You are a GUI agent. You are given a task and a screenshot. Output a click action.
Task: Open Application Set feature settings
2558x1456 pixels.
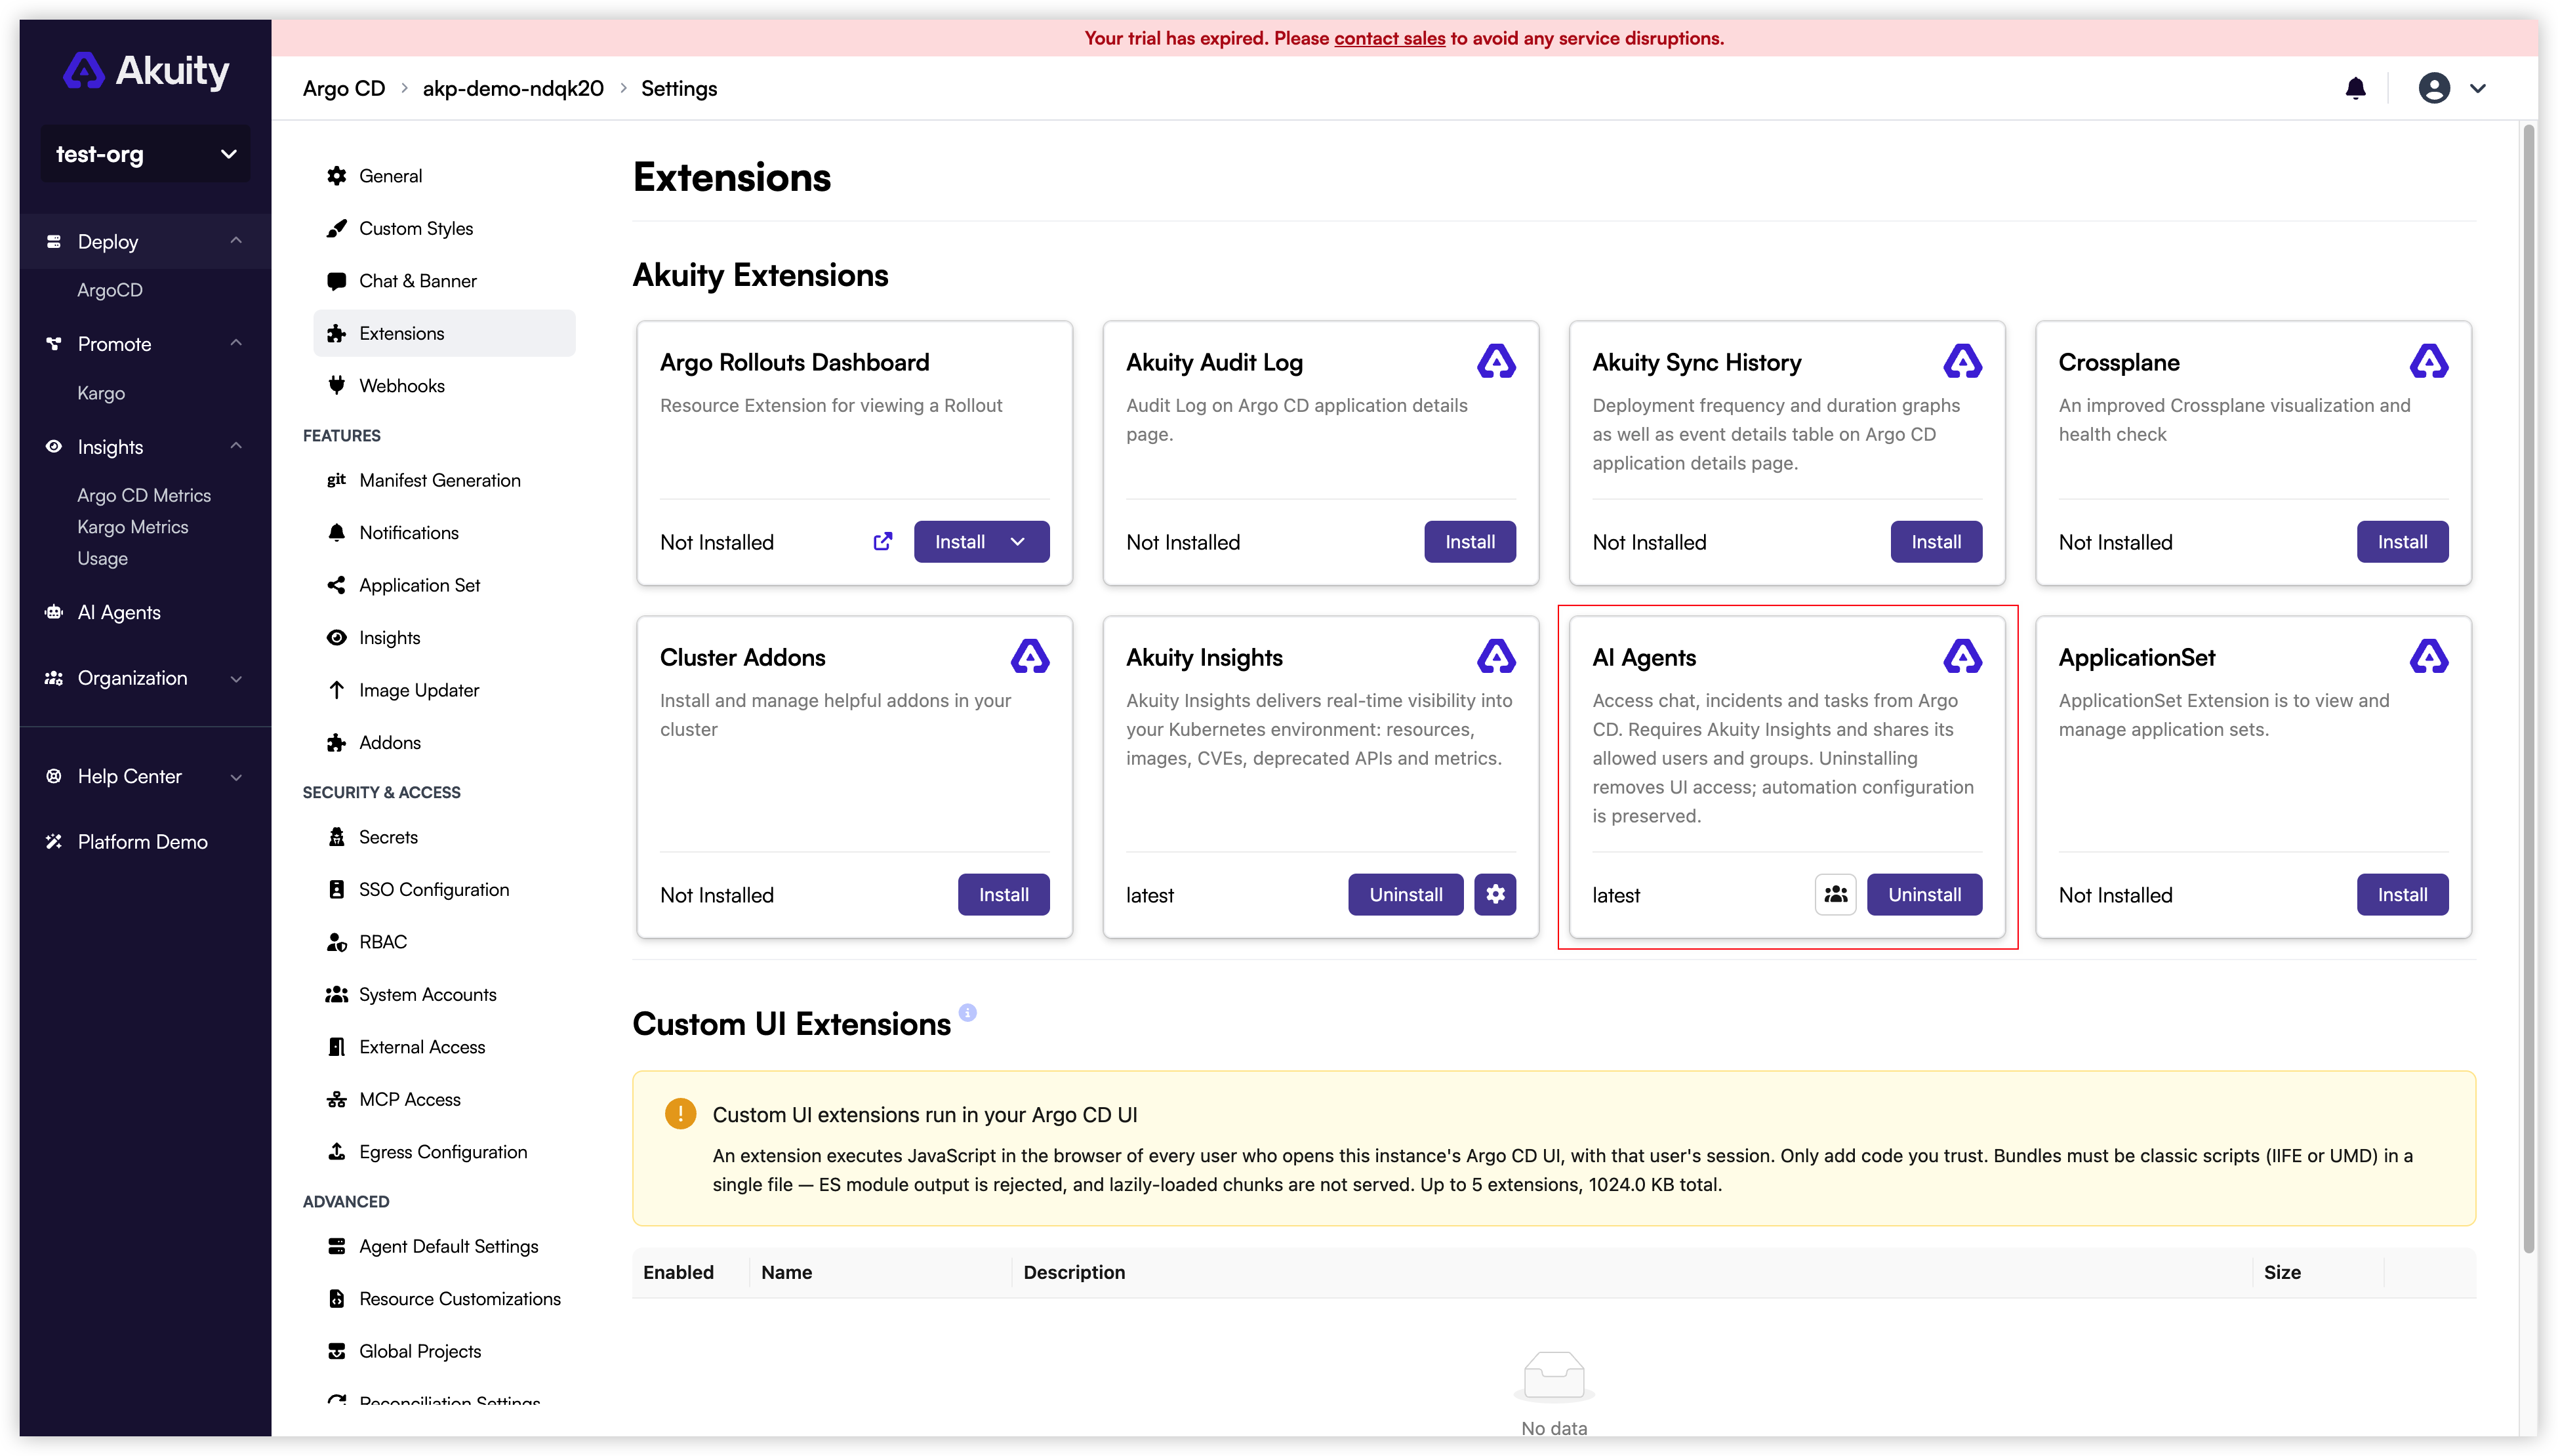(x=444, y=585)
